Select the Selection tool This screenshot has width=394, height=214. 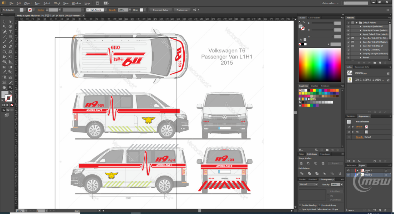click(4, 22)
